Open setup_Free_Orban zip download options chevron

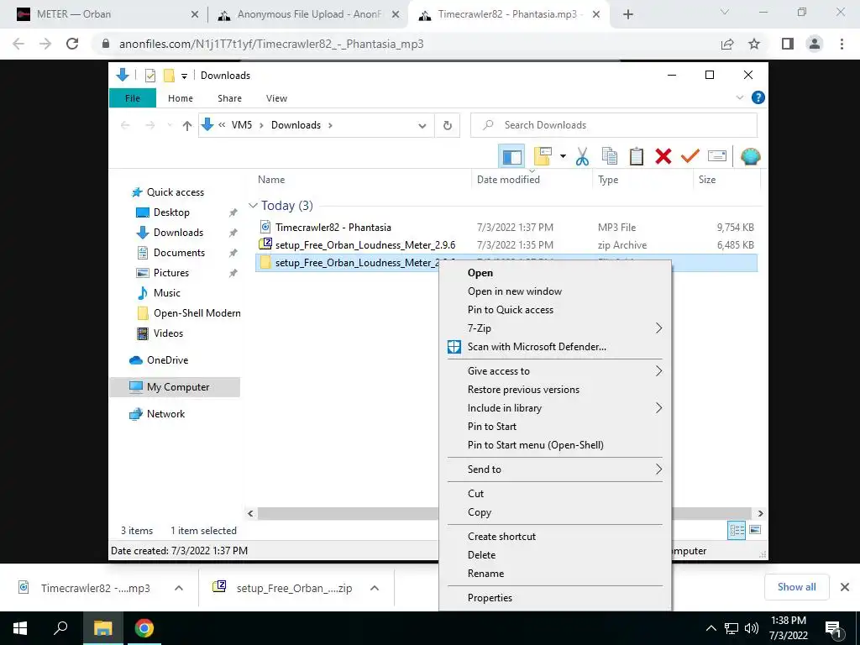point(375,588)
